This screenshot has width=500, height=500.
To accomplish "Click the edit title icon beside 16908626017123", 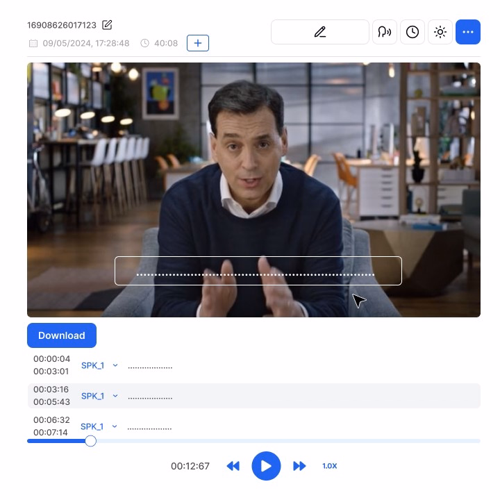I will pyautogui.click(x=107, y=25).
